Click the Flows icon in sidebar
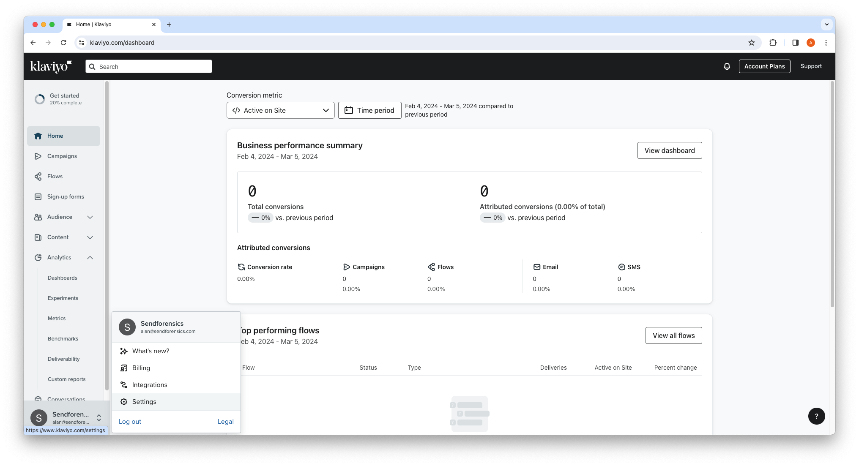The height and width of the screenshot is (466, 859). [x=38, y=177]
